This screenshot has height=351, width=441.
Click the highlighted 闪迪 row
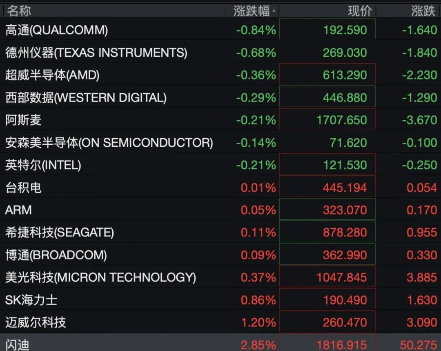220,342
